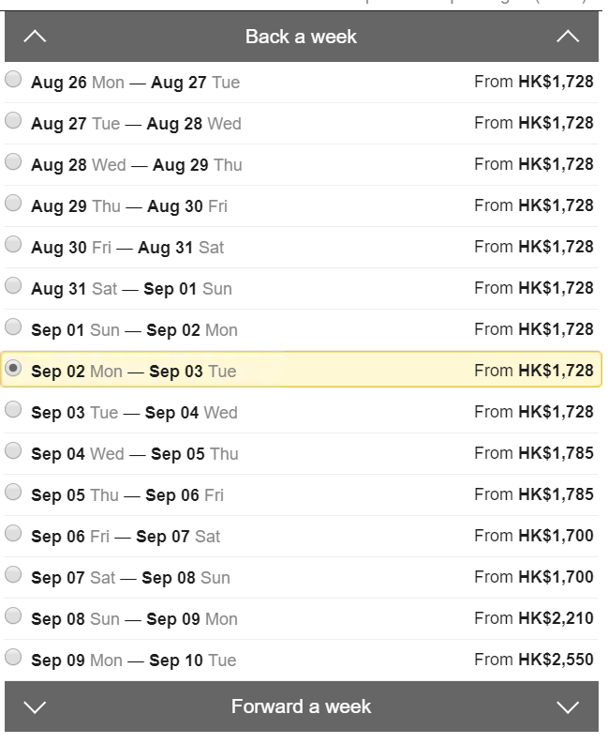Screen dimensions: 608x744
Task: Select the Sep 01 Sun — Sep 02 Mon radio
Action: click(13, 326)
